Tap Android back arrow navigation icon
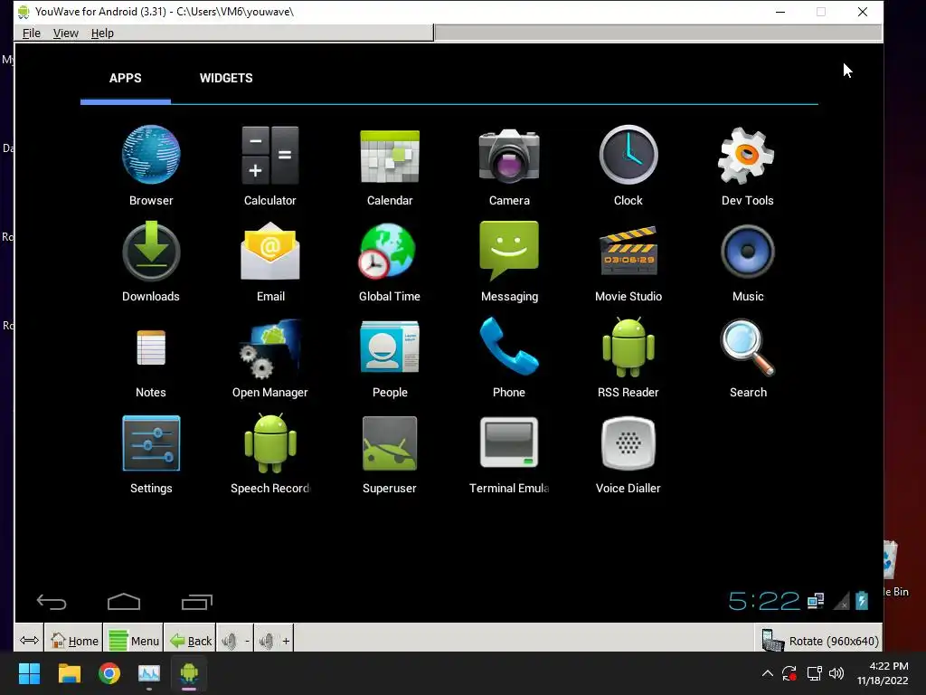 click(52, 602)
